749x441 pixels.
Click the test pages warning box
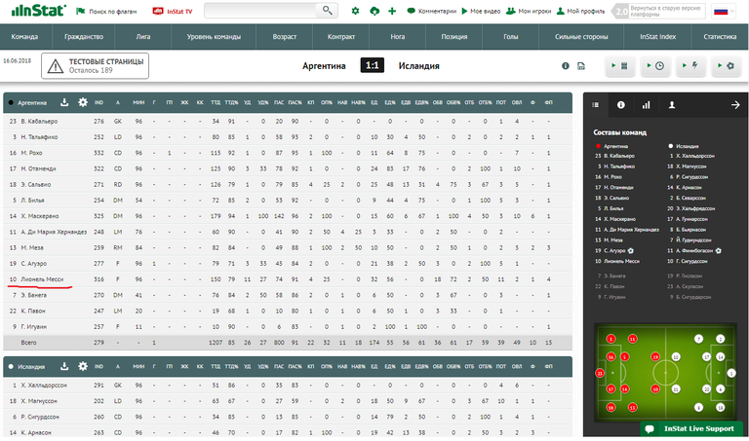[95, 66]
